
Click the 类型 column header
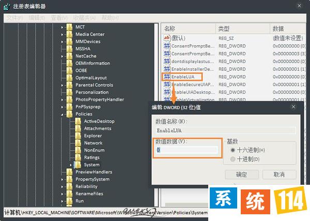pyautogui.click(x=243, y=28)
